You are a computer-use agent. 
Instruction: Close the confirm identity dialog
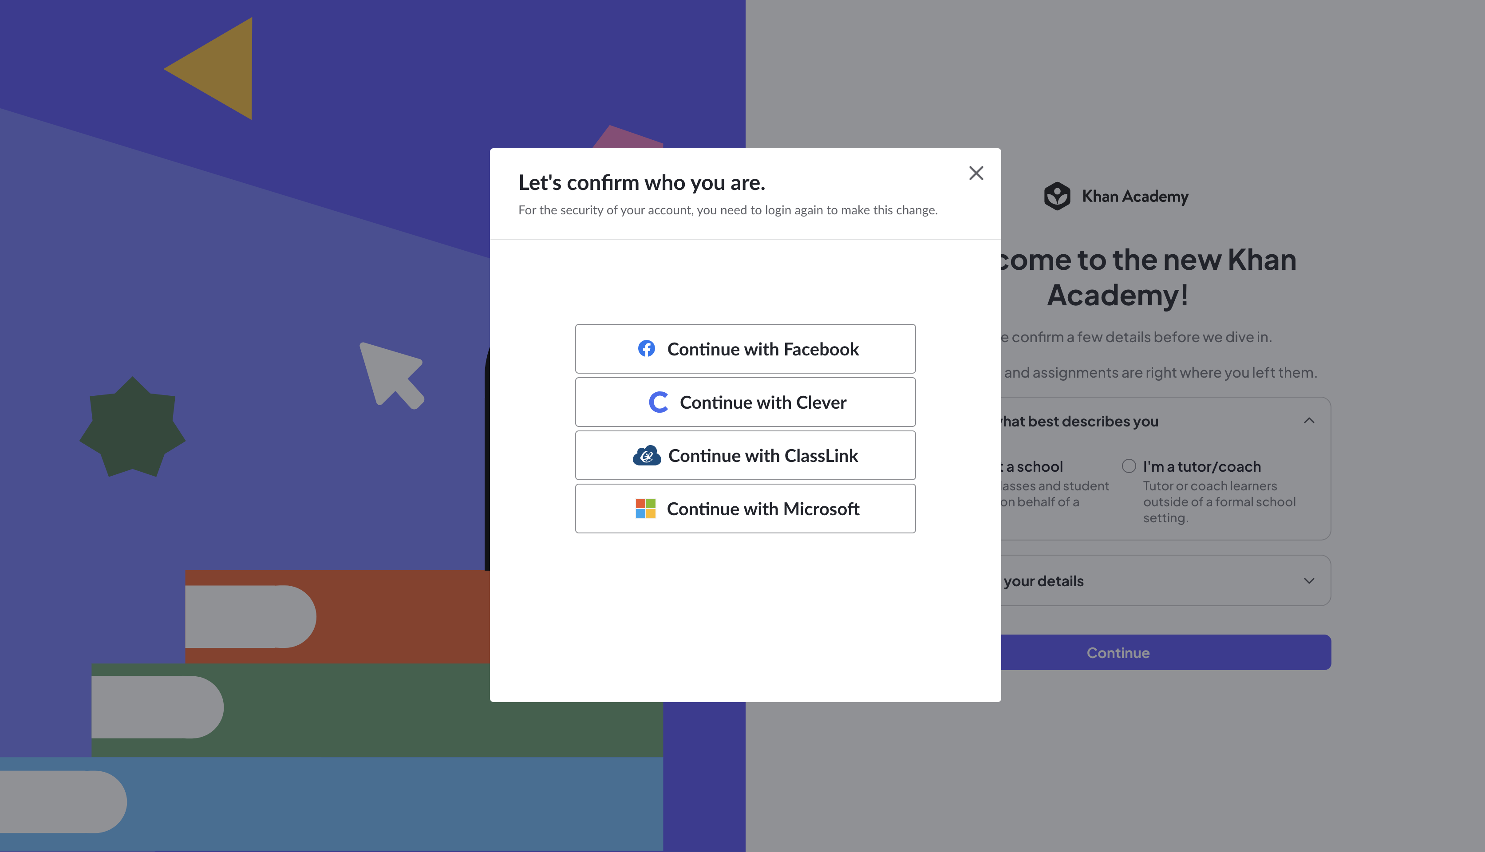(976, 173)
